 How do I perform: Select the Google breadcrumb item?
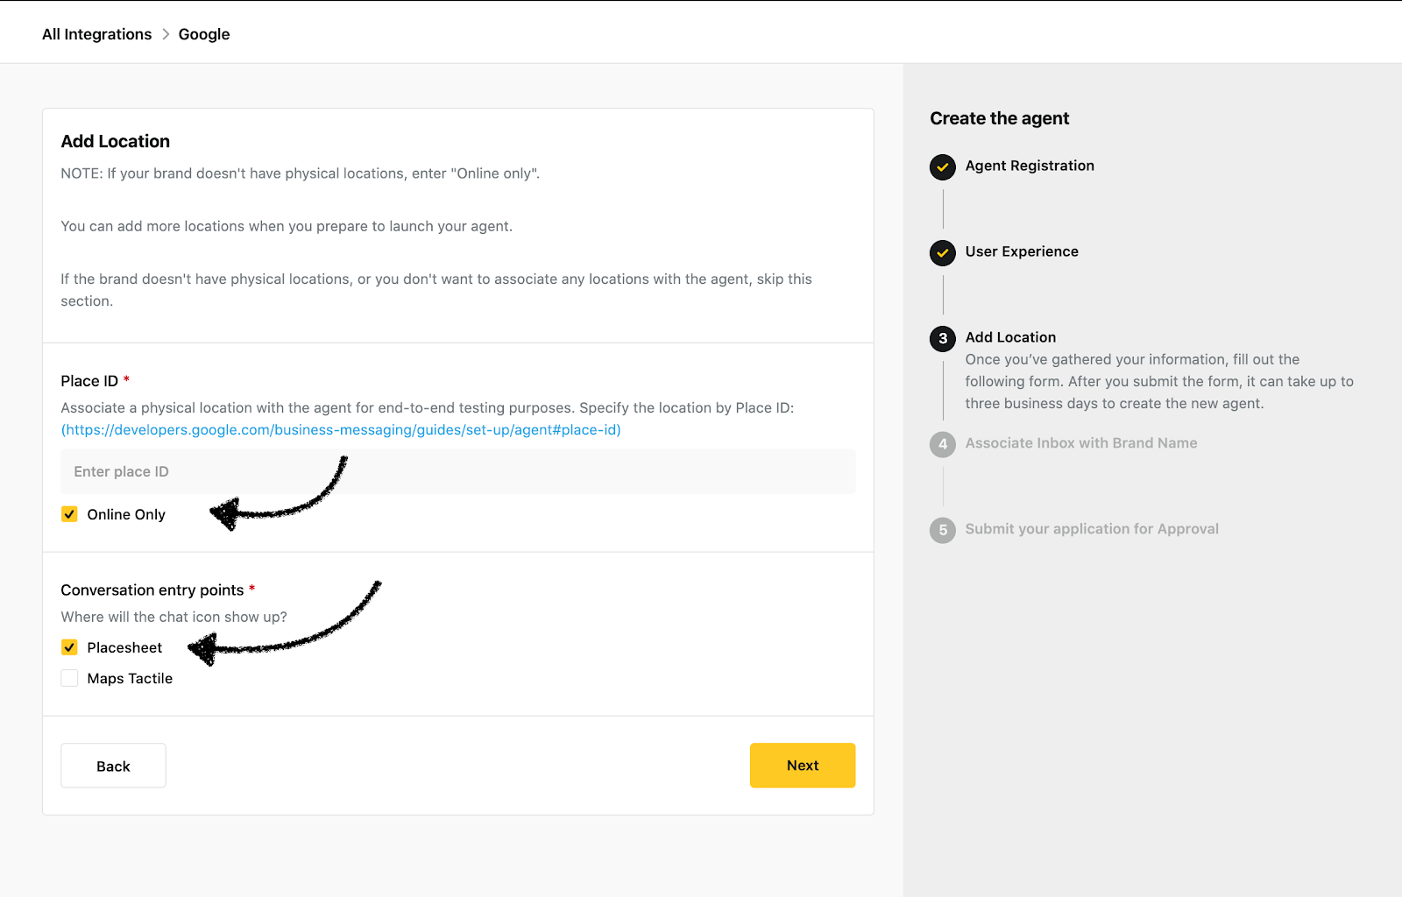click(x=204, y=34)
